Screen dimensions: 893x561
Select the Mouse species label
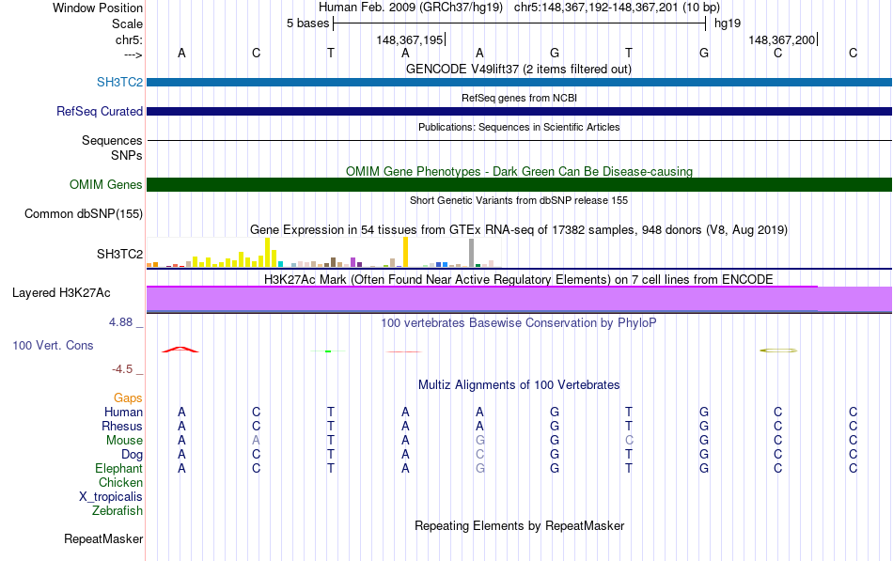124,441
